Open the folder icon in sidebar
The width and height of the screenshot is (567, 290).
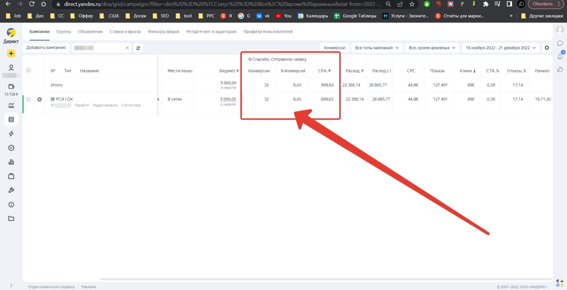point(11,219)
